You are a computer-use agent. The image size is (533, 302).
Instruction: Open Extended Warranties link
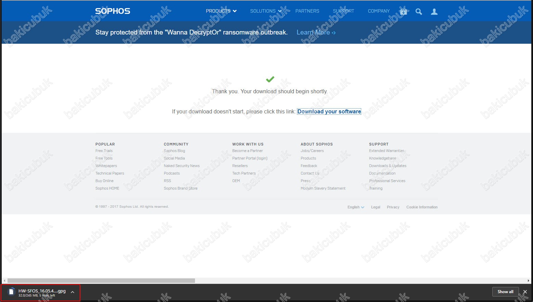[387, 151]
